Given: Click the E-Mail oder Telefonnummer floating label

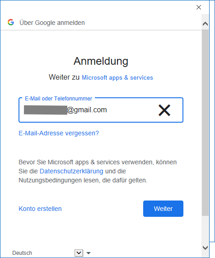Looking at the screenshot, I should pos(58,99).
